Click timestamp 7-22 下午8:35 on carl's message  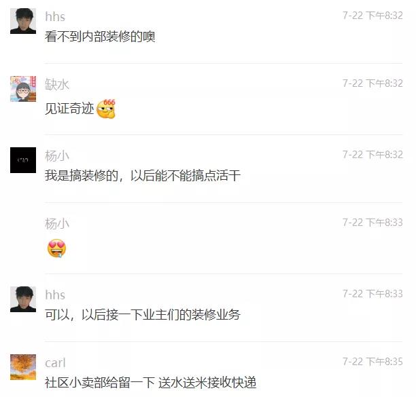tap(372, 362)
